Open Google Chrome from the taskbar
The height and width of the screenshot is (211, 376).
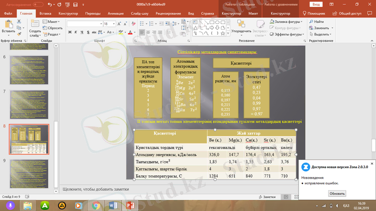(96, 205)
